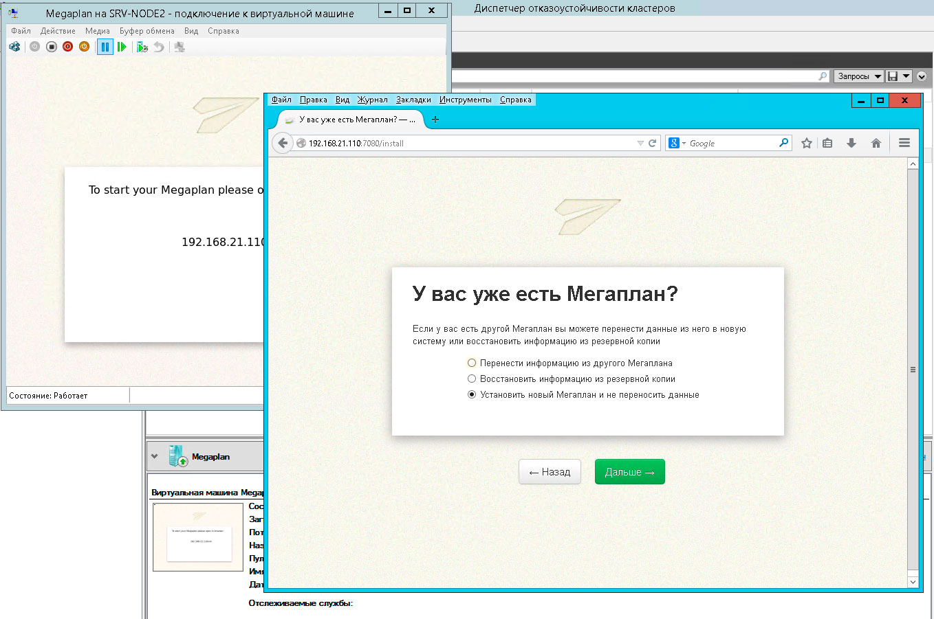
Task: Go to the Firefox home page
Action: [876, 143]
